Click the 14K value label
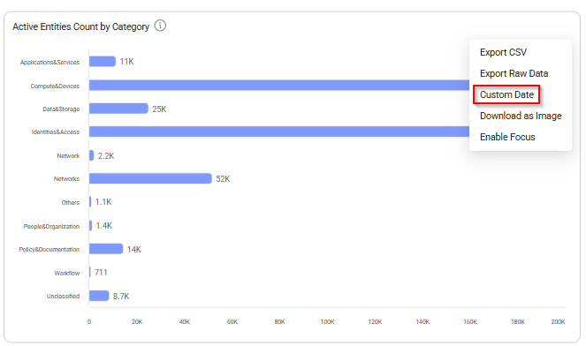 click(x=133, y=249)
